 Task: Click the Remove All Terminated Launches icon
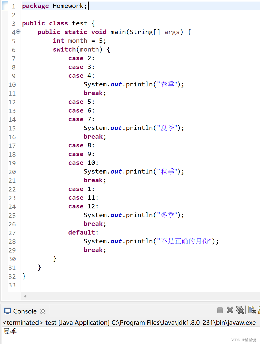tap(240, 310)
